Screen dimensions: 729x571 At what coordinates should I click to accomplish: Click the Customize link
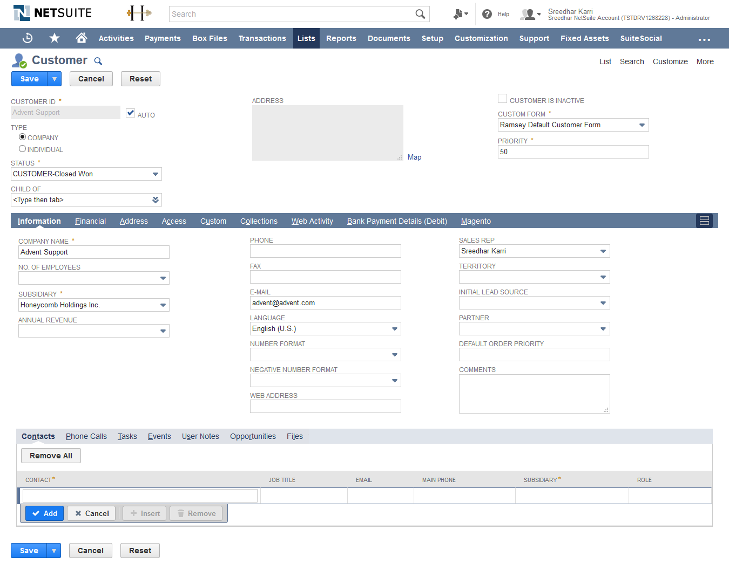point(670,61)
